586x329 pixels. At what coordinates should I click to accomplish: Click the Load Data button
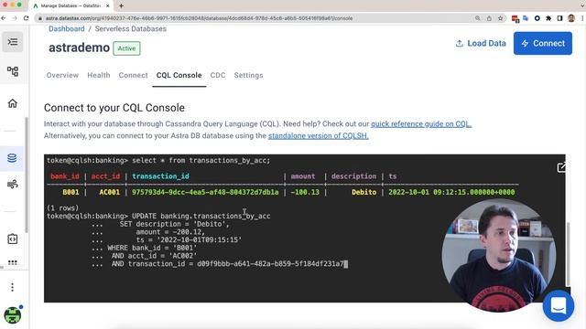click(481, 43)
